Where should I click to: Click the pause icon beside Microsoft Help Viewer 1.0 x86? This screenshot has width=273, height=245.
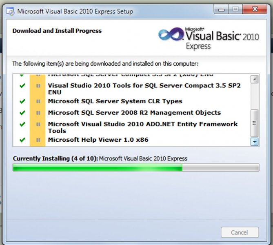[x=38, y=140]
